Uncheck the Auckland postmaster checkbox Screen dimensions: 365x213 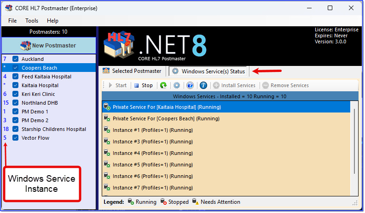pyautogui.click(x=15, y=59)
